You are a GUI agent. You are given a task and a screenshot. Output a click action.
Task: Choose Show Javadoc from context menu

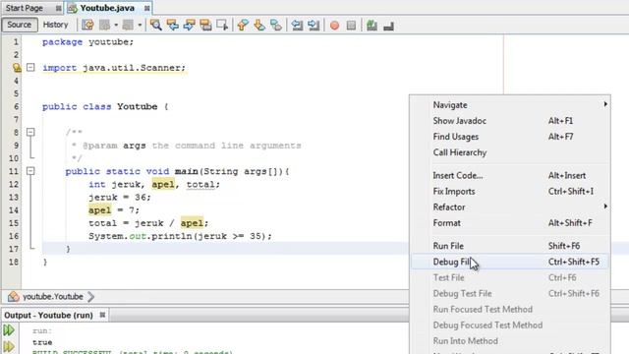point(510,121)
